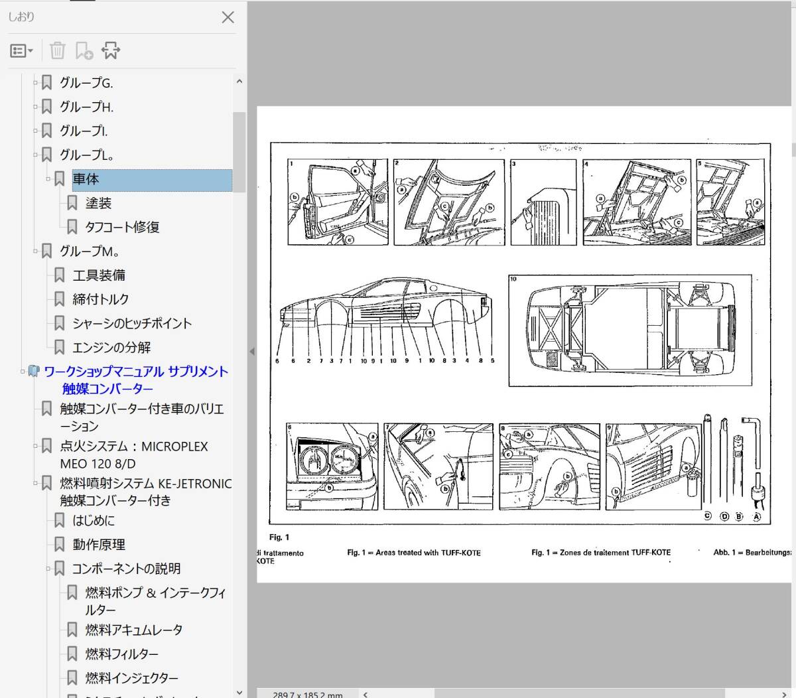This screenshot has height=698, width=796.
Task: Open 燃料噴射システム KE-JETRONIC bookmark
Action: (x=146, y=492)
